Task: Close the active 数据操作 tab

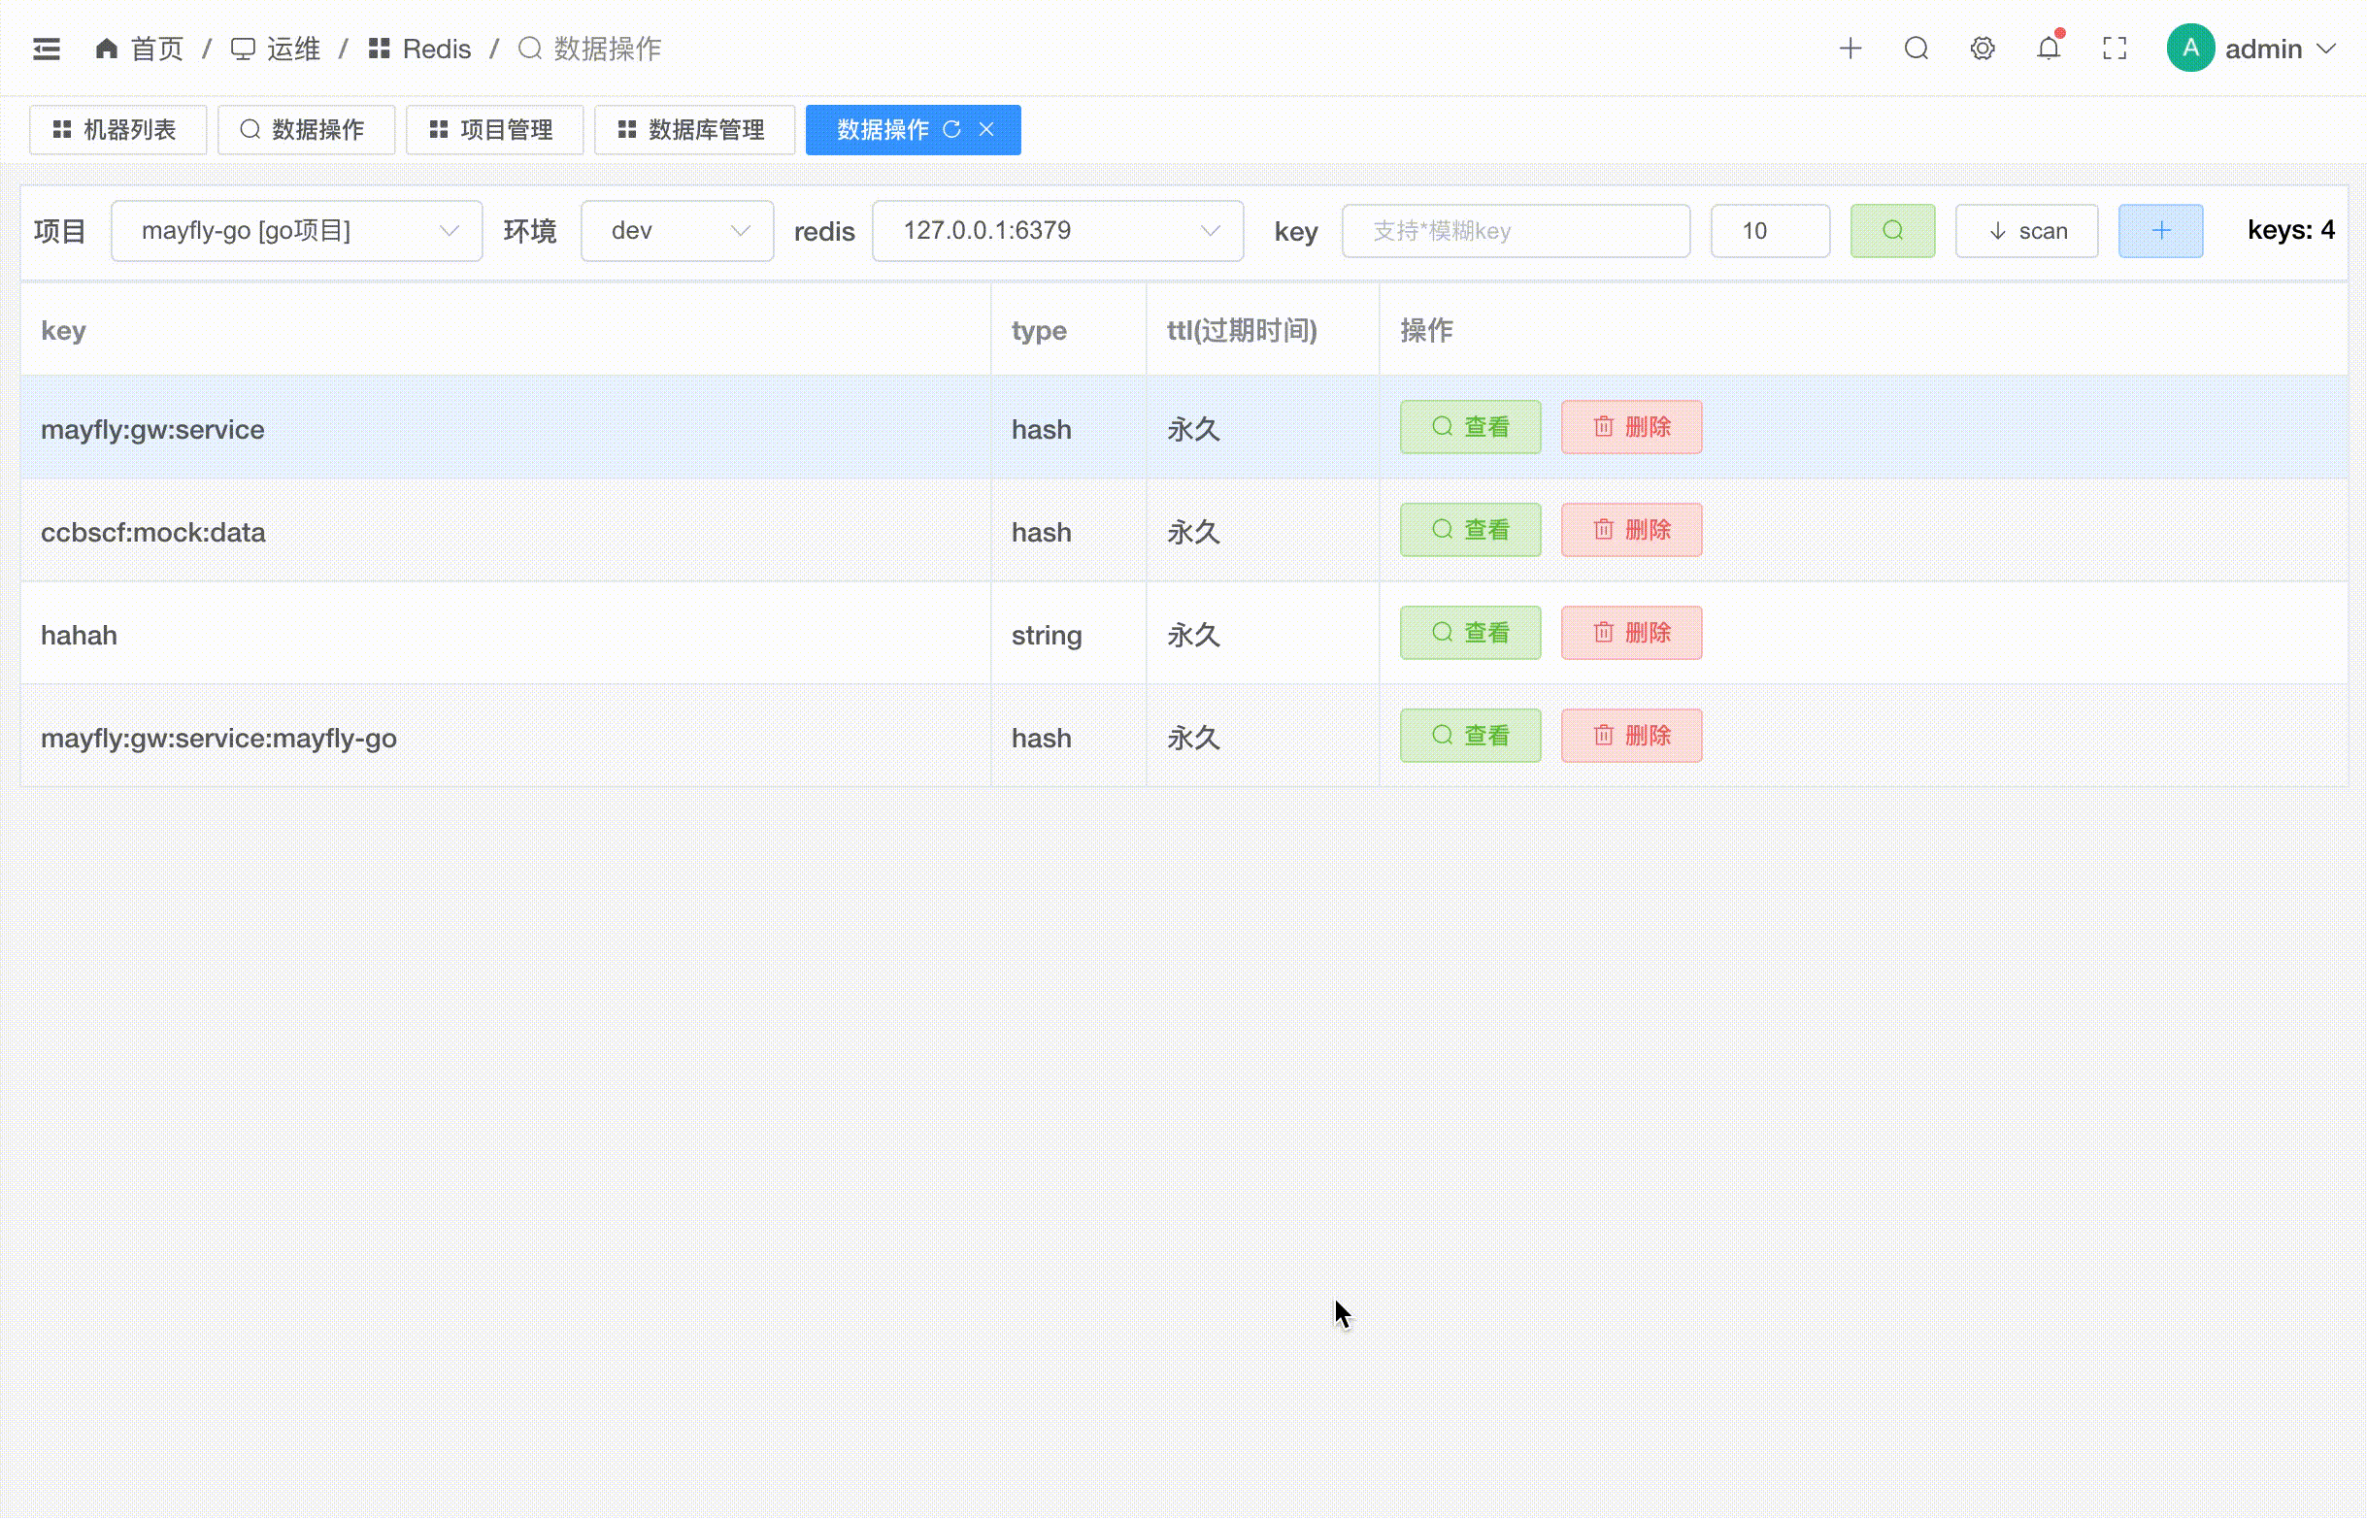Action: (986, 129)
